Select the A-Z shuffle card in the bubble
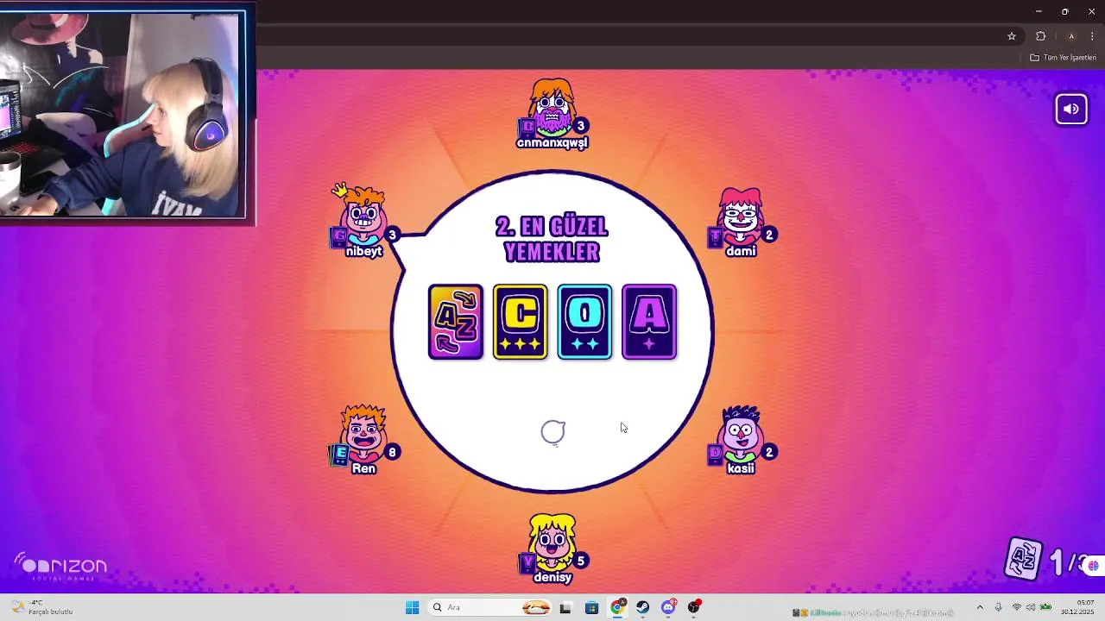The image size is (1105, 621). click(456, 322)
